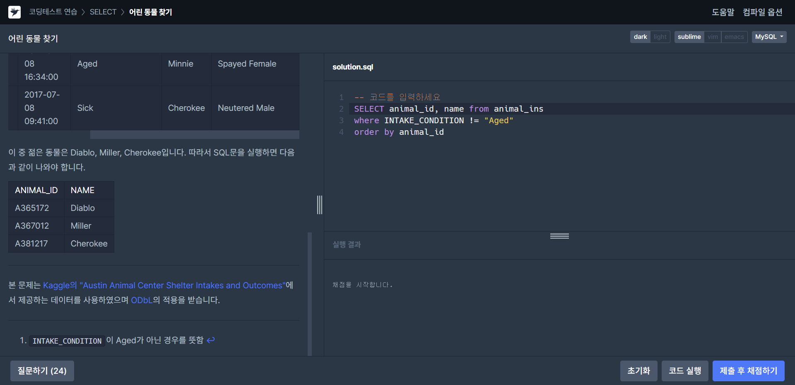Viewport: 795px width, 385px height.
Task: Select emacs key binding mode
Action: coord(734,37)
